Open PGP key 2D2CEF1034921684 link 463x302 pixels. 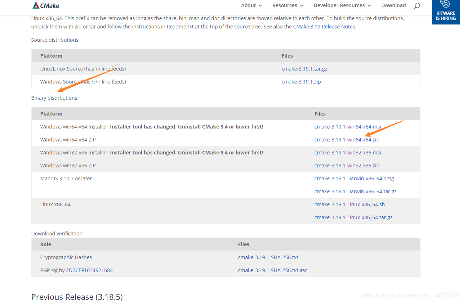pyautogui.click(x=89, y=270)
